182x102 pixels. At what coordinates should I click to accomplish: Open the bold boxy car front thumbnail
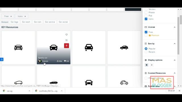(x=89, y=47)
